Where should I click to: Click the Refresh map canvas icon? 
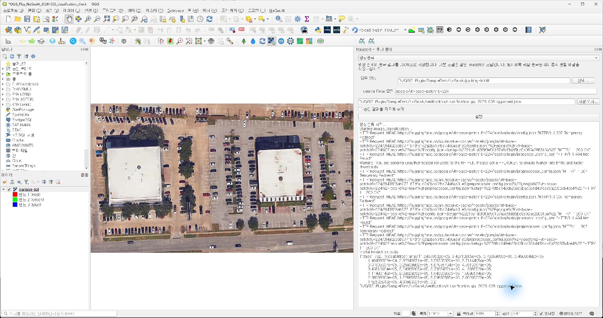[x=209, y=19]
